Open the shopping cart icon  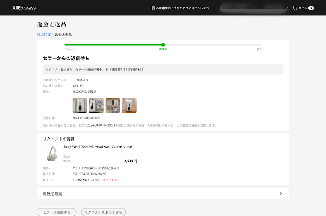[295, 8]
